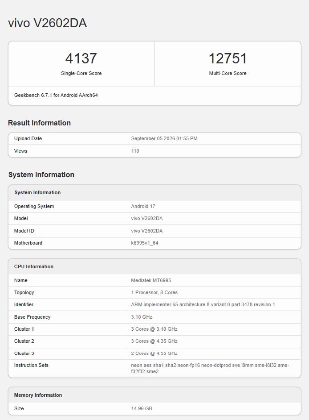Click the Memory Information table header
Screen dimensions: 309x420
(154, 395)
